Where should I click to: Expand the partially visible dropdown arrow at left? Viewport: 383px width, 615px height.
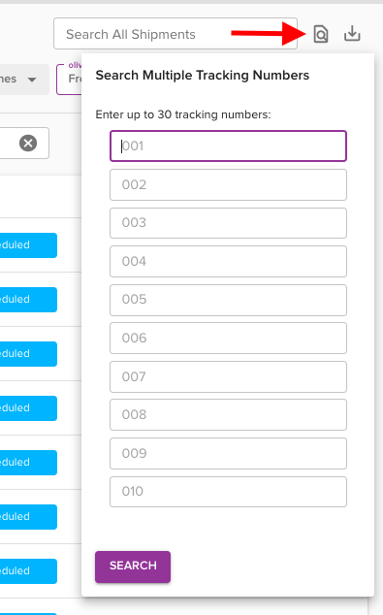pos(32,80)
